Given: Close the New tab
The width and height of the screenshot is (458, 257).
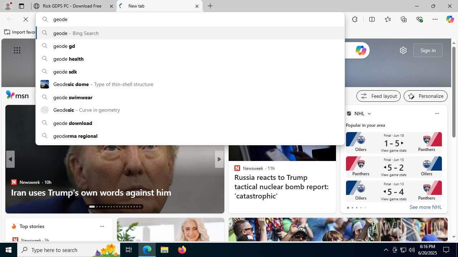Looking at the screenshot, I should pyautogui.click(x=197, y=6).
